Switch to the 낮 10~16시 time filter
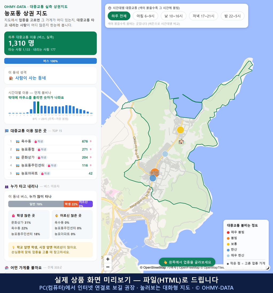Viewport: 273px width, 293px height. 174,16
